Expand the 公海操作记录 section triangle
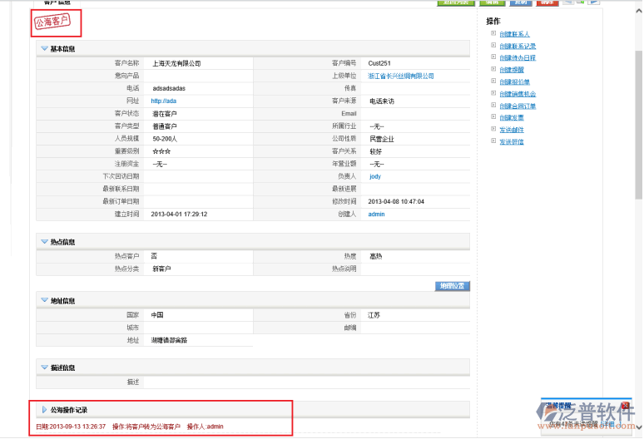The image size is (644, 439). point(44,409)
